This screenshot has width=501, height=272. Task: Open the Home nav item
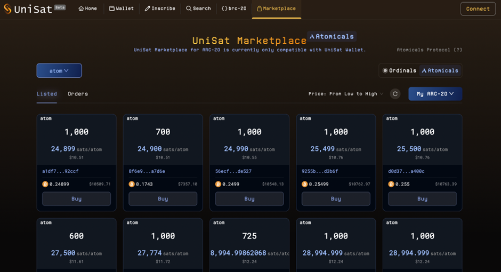pos(87,9)
